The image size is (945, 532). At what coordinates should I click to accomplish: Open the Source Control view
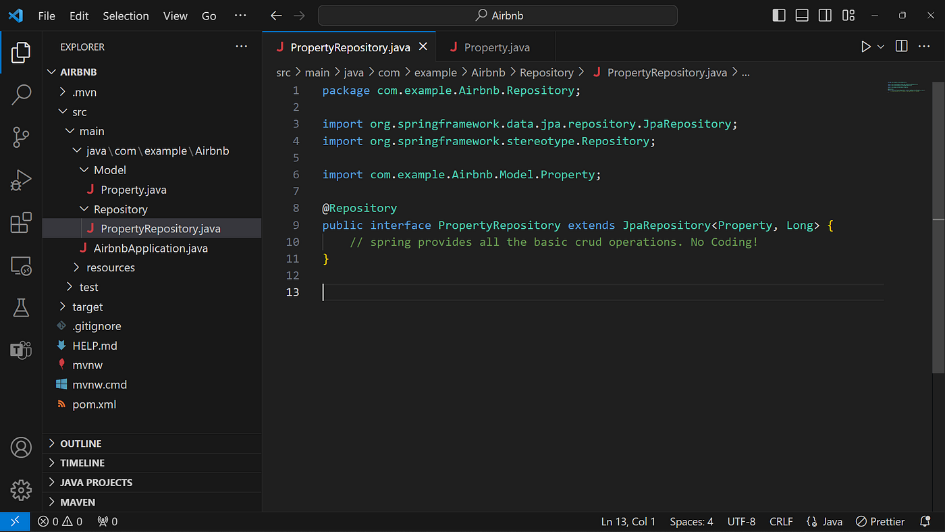(21, 138)
